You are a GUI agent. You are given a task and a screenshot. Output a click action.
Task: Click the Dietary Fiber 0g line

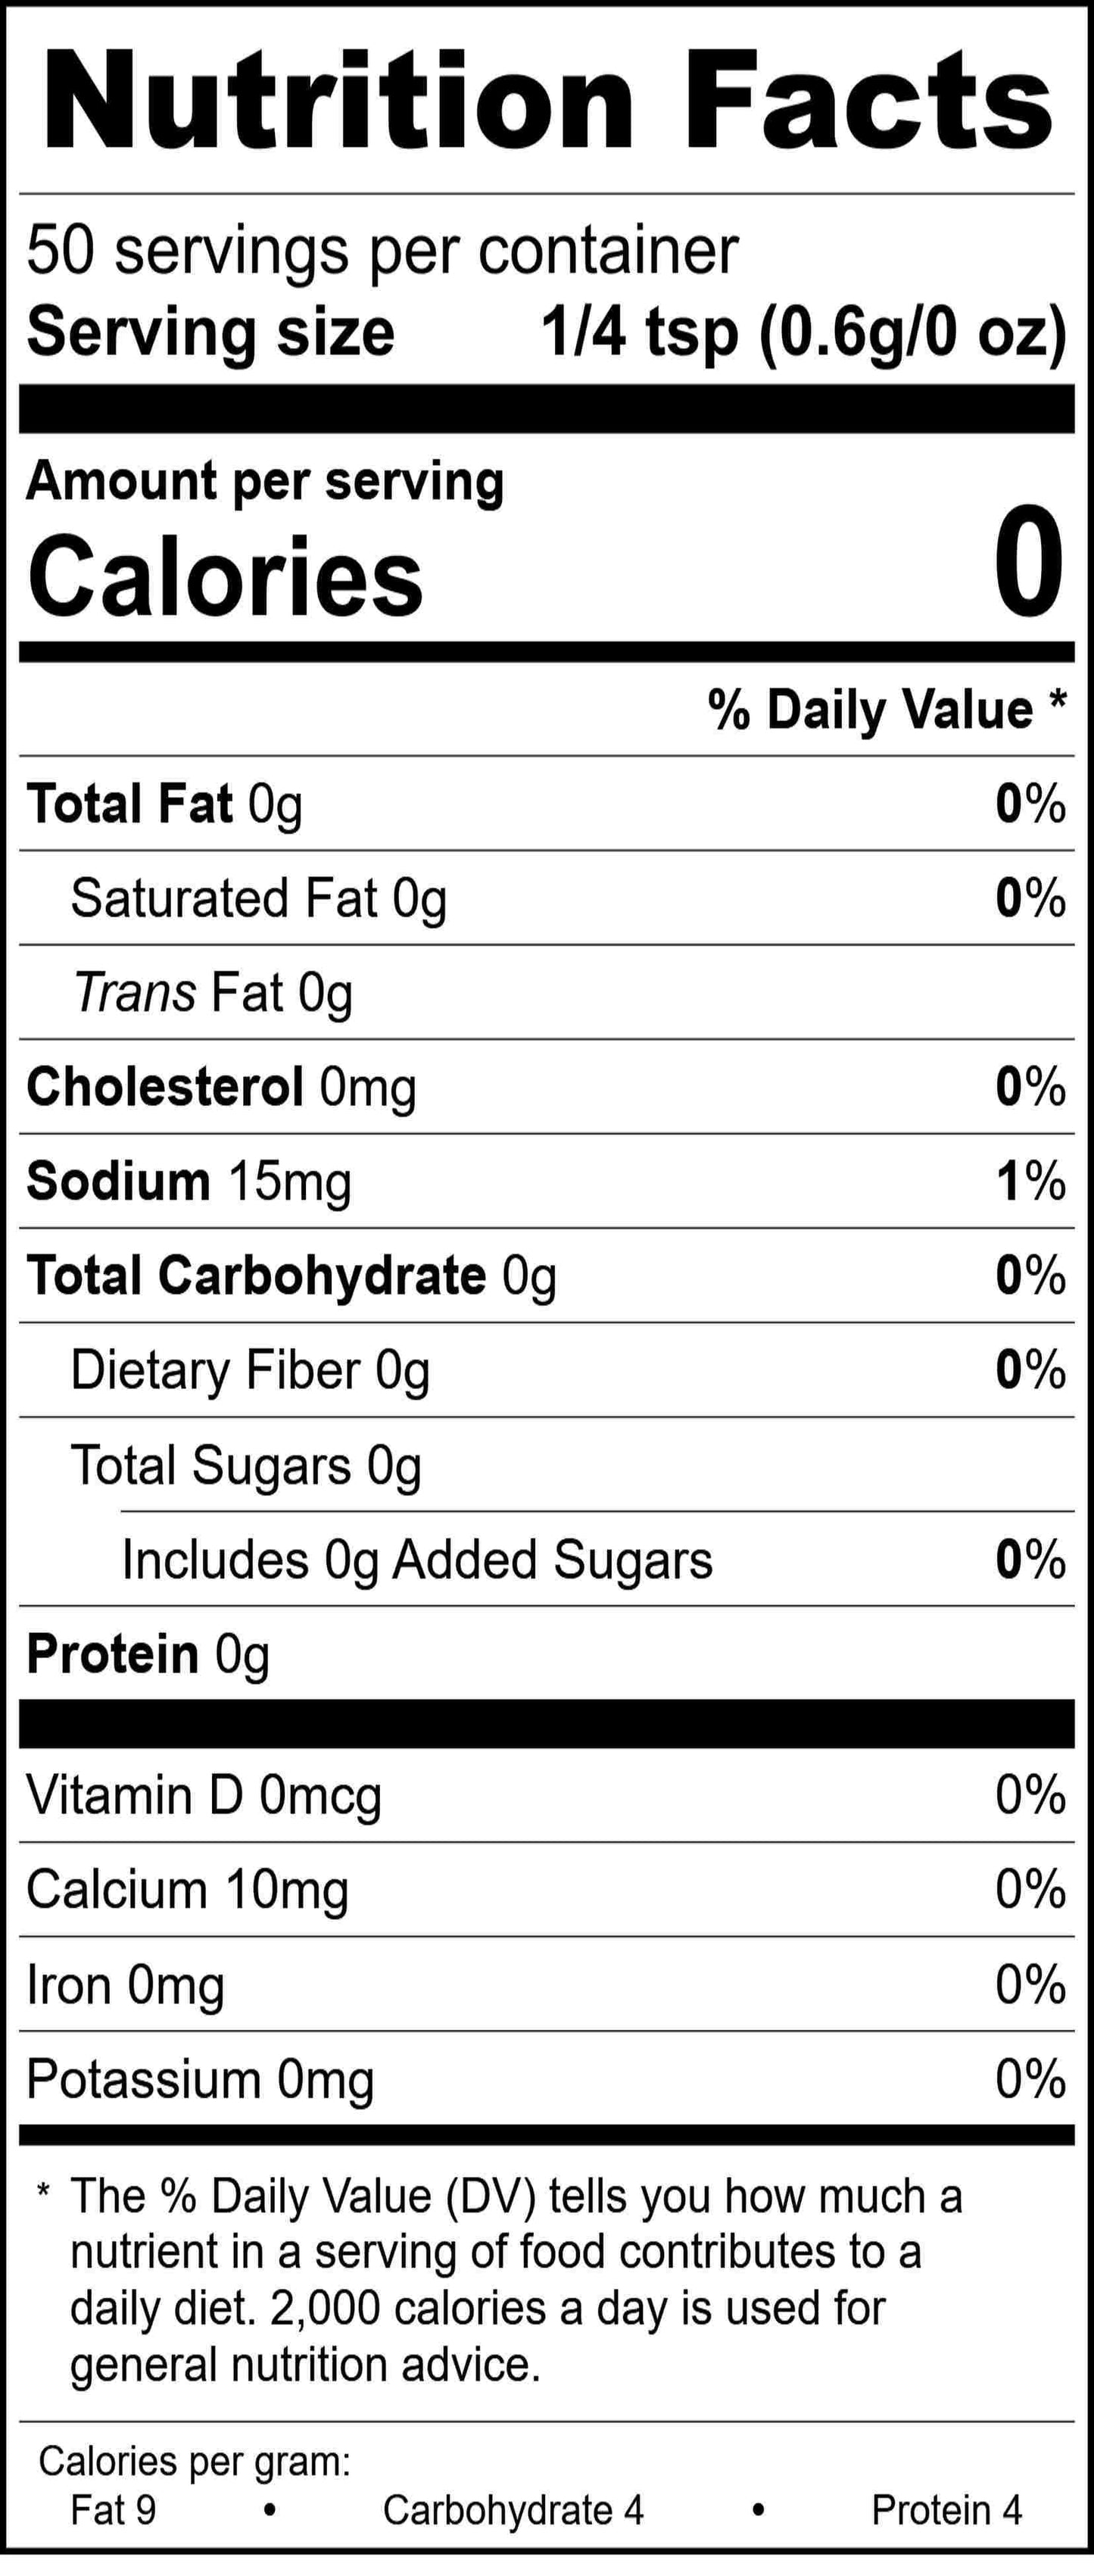pyautogui.click(x=250, y=1370)
